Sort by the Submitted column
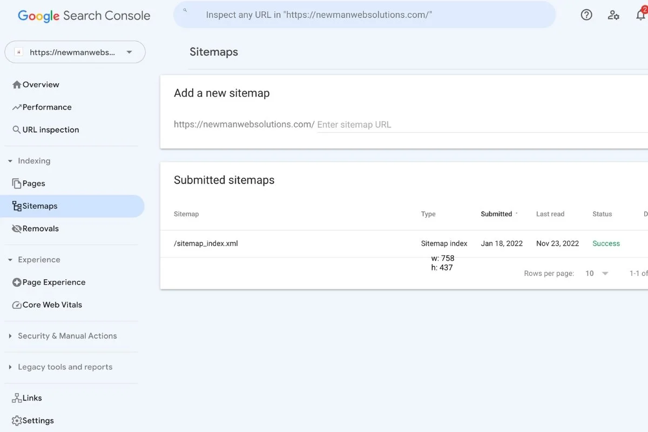The width and height of the screenshot is (648, 432). point(499,214)
